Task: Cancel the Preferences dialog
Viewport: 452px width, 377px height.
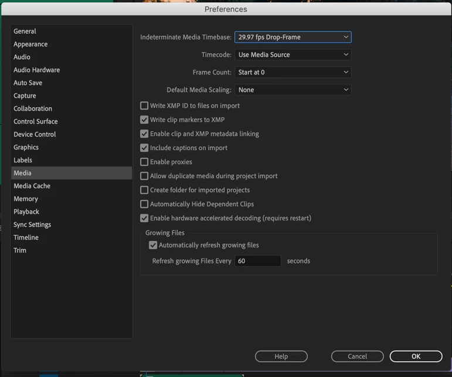Action: click(x=357, y=356)
